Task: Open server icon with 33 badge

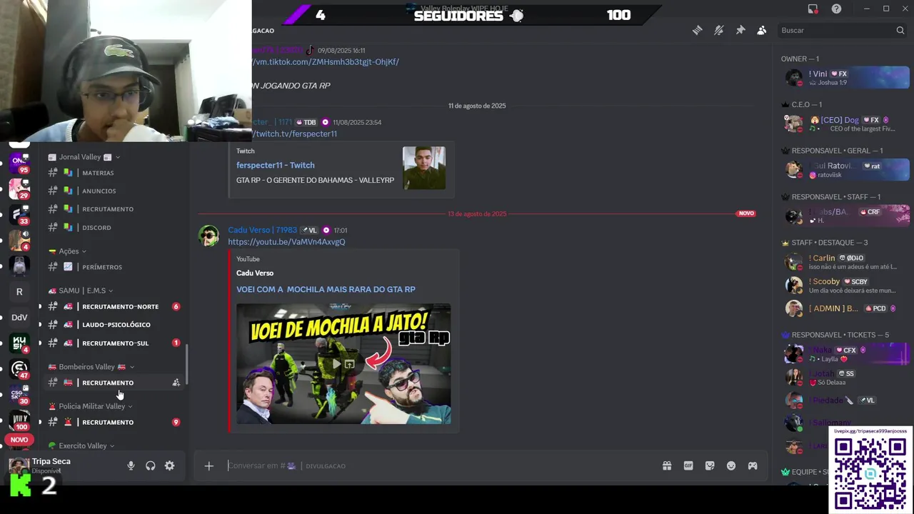Action: (19, 214)
